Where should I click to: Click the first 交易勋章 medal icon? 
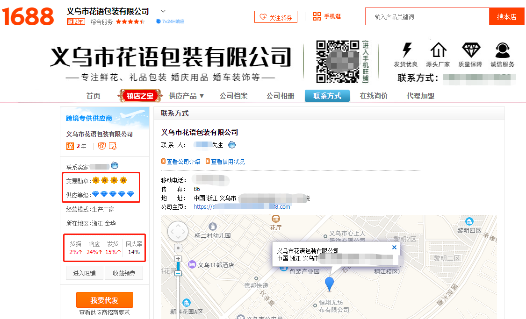[x=96, y=180]
